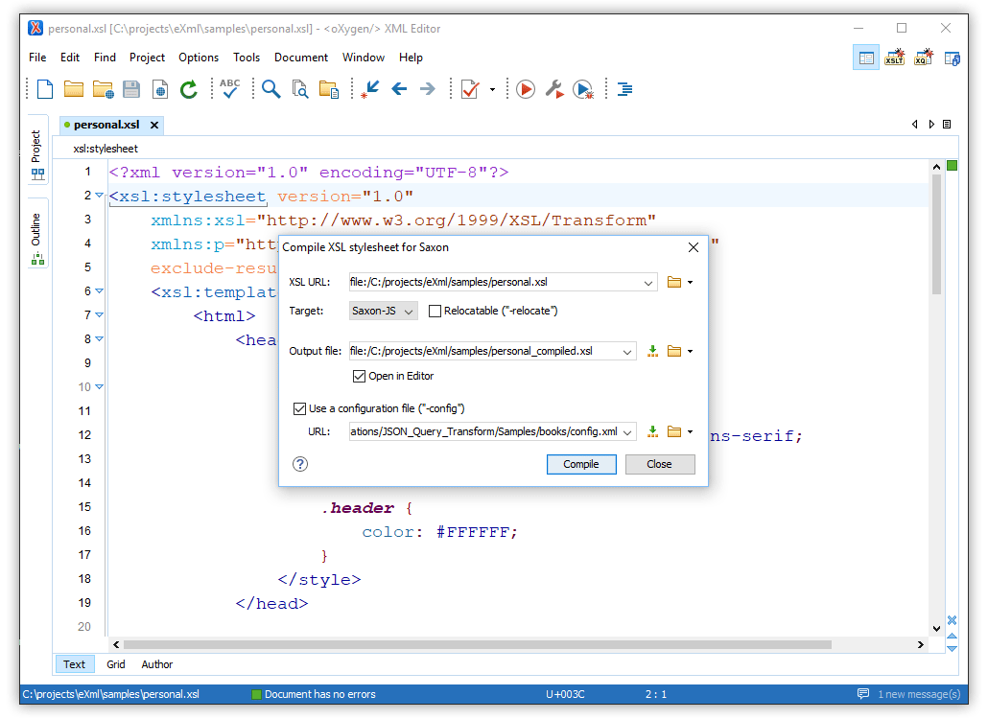This screenshot has height=719, width=988.
Task: Switch to the Grid editing mode tab
Action: 115,664
